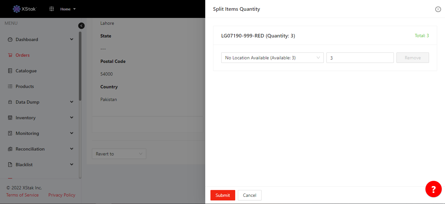Click the Orders cart icon
The height and width of the screenshot is (204, 445).
click(x=10, y=55)
